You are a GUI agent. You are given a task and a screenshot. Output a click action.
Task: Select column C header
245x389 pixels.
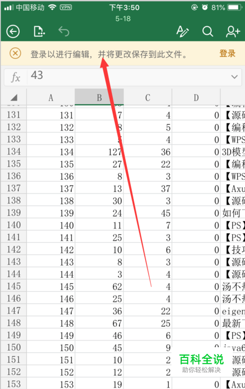[x=147, y=97]
